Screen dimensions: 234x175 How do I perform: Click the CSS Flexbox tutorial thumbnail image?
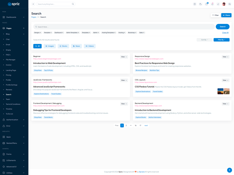(223, 91)
